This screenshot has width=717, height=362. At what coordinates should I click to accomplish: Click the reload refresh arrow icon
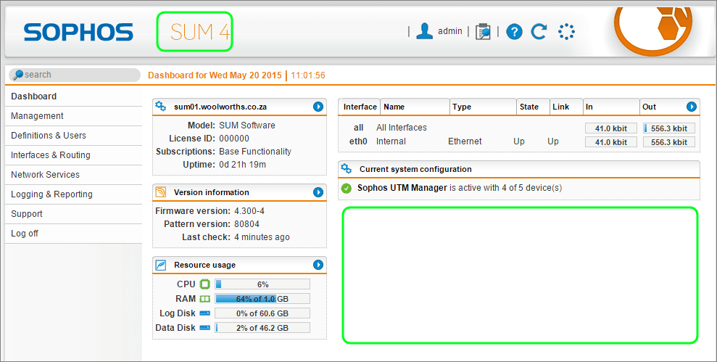[539, 32]
